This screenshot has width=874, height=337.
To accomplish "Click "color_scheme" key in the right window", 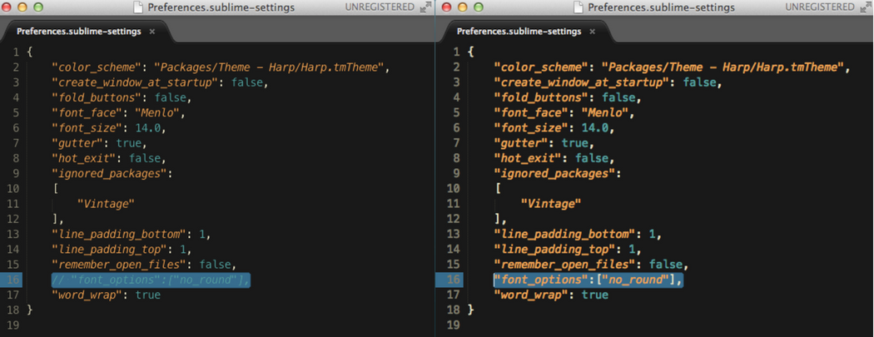I will click(540, 67).
